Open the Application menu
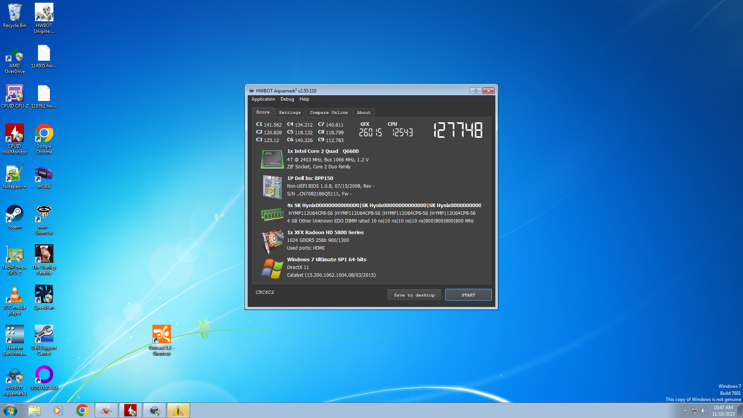743x418 pixels. [x=263, y=99]
